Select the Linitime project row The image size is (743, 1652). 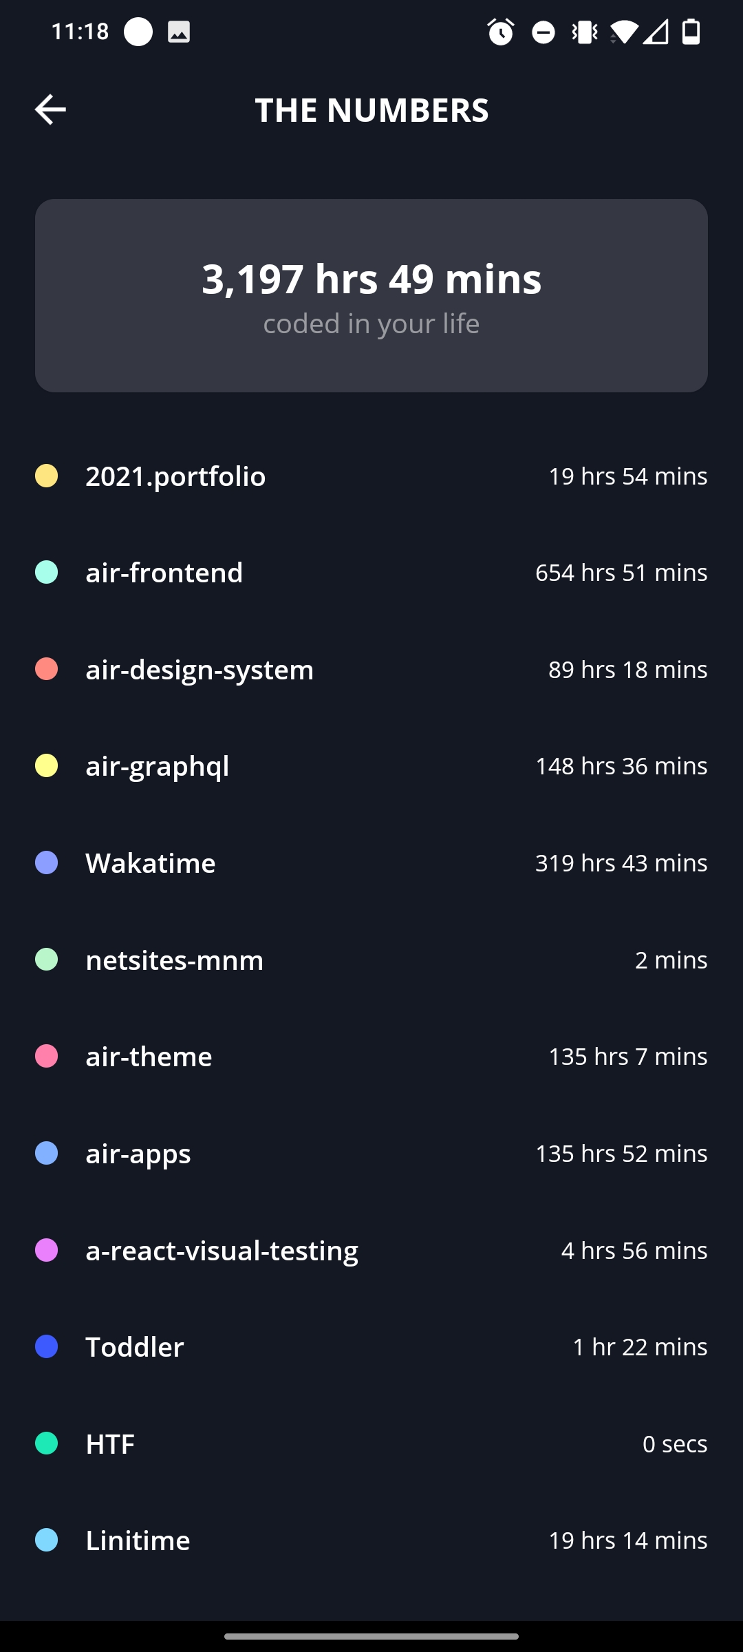tap(371, 1540)
